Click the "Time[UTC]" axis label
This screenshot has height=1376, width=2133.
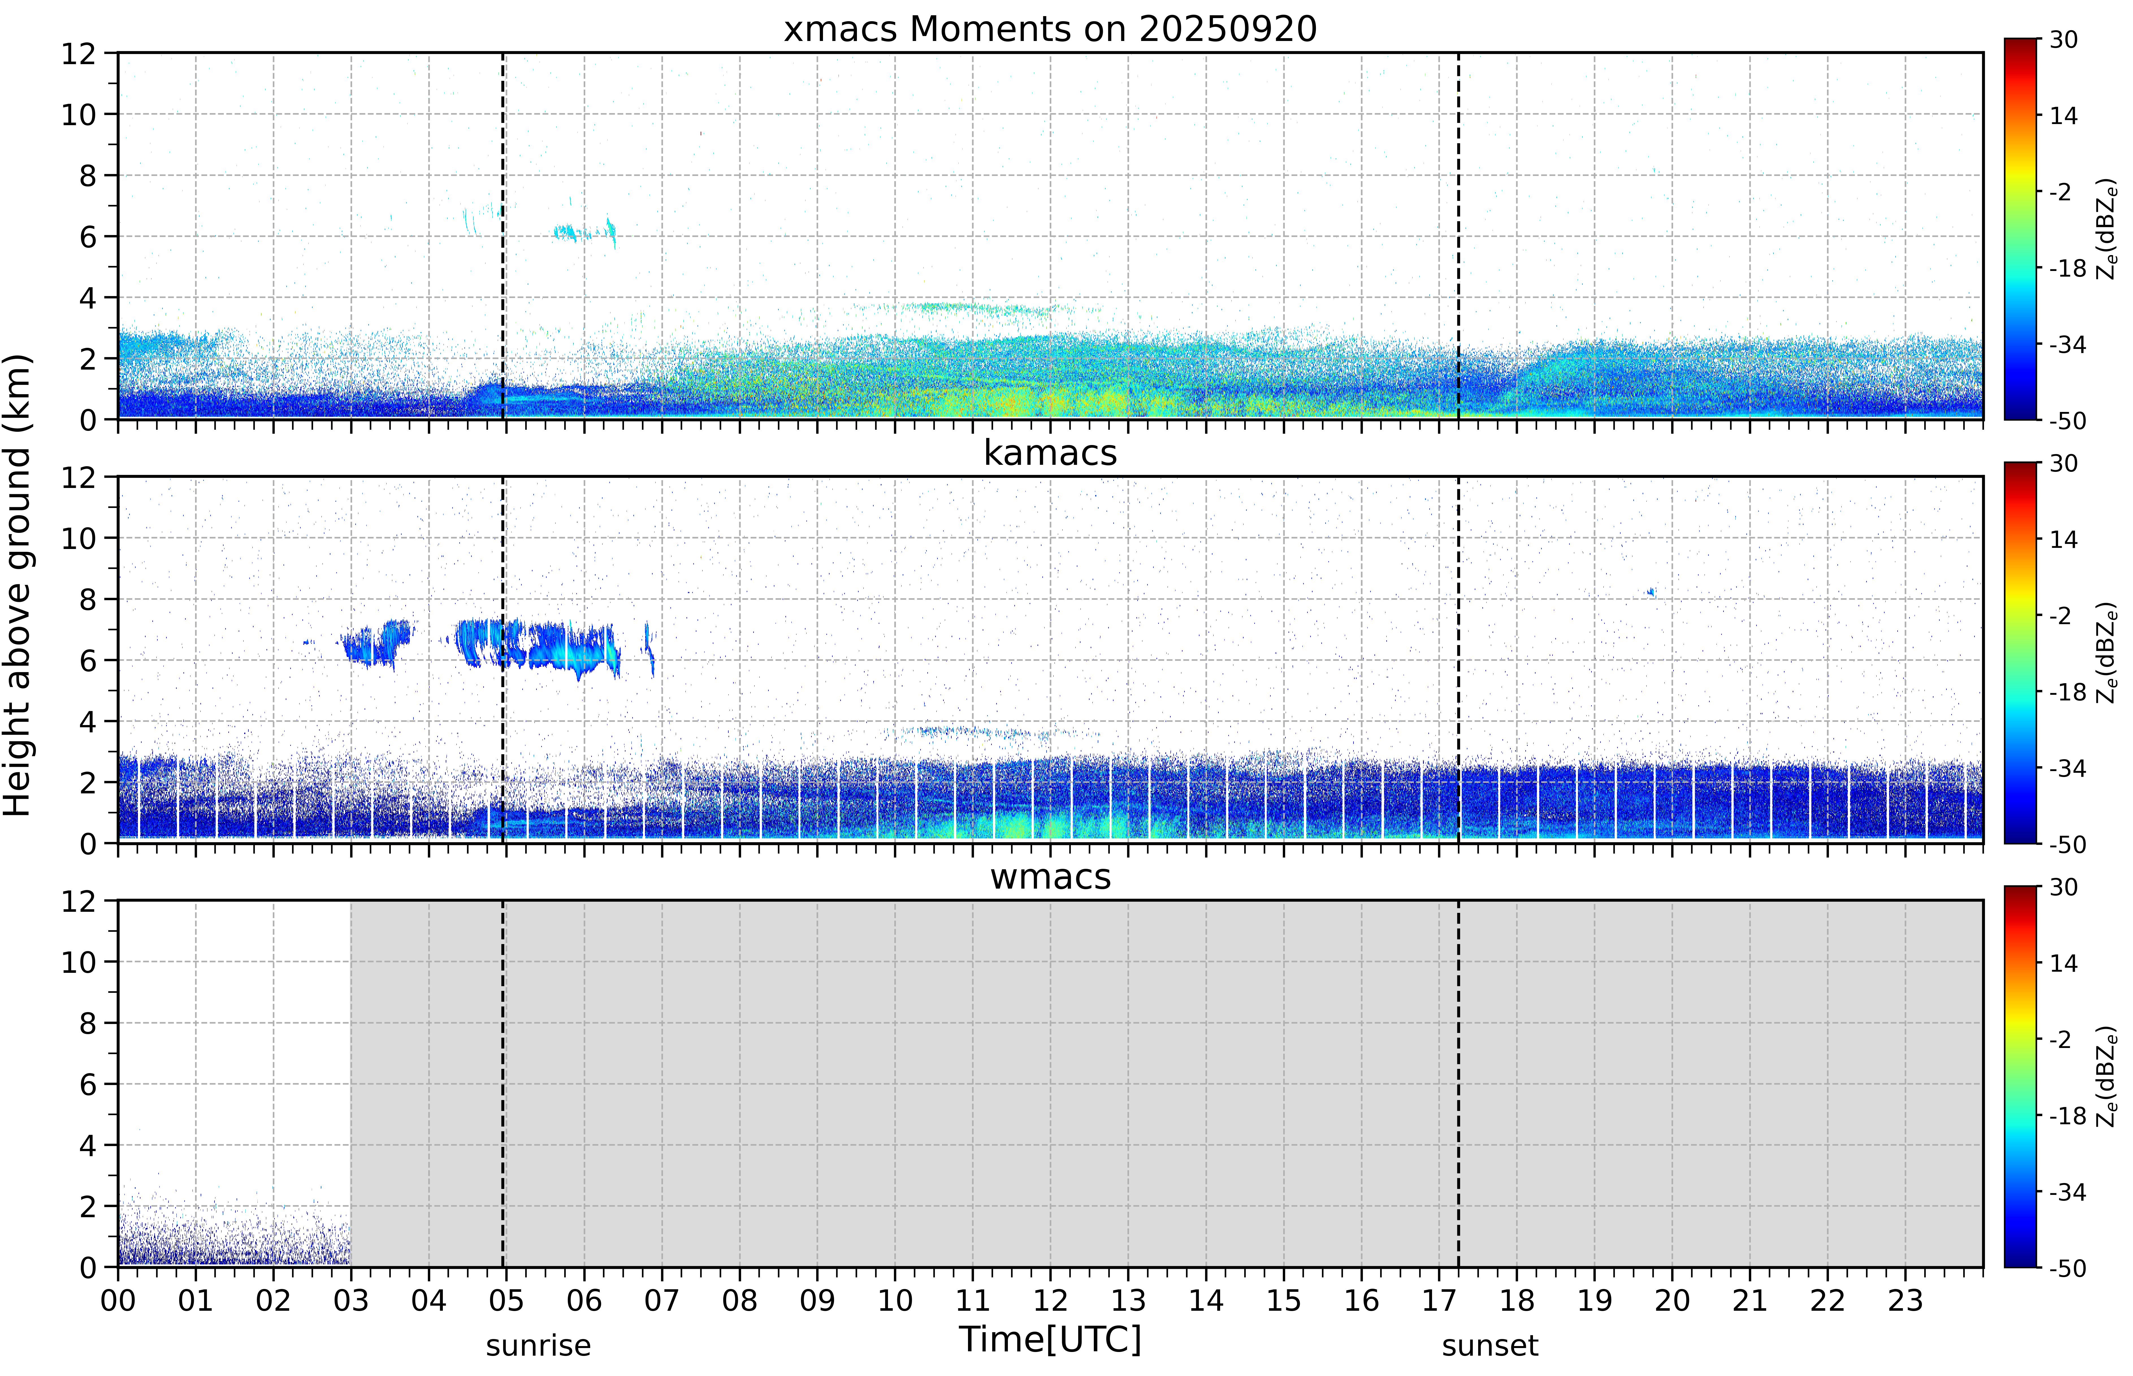point(1050,1339)
